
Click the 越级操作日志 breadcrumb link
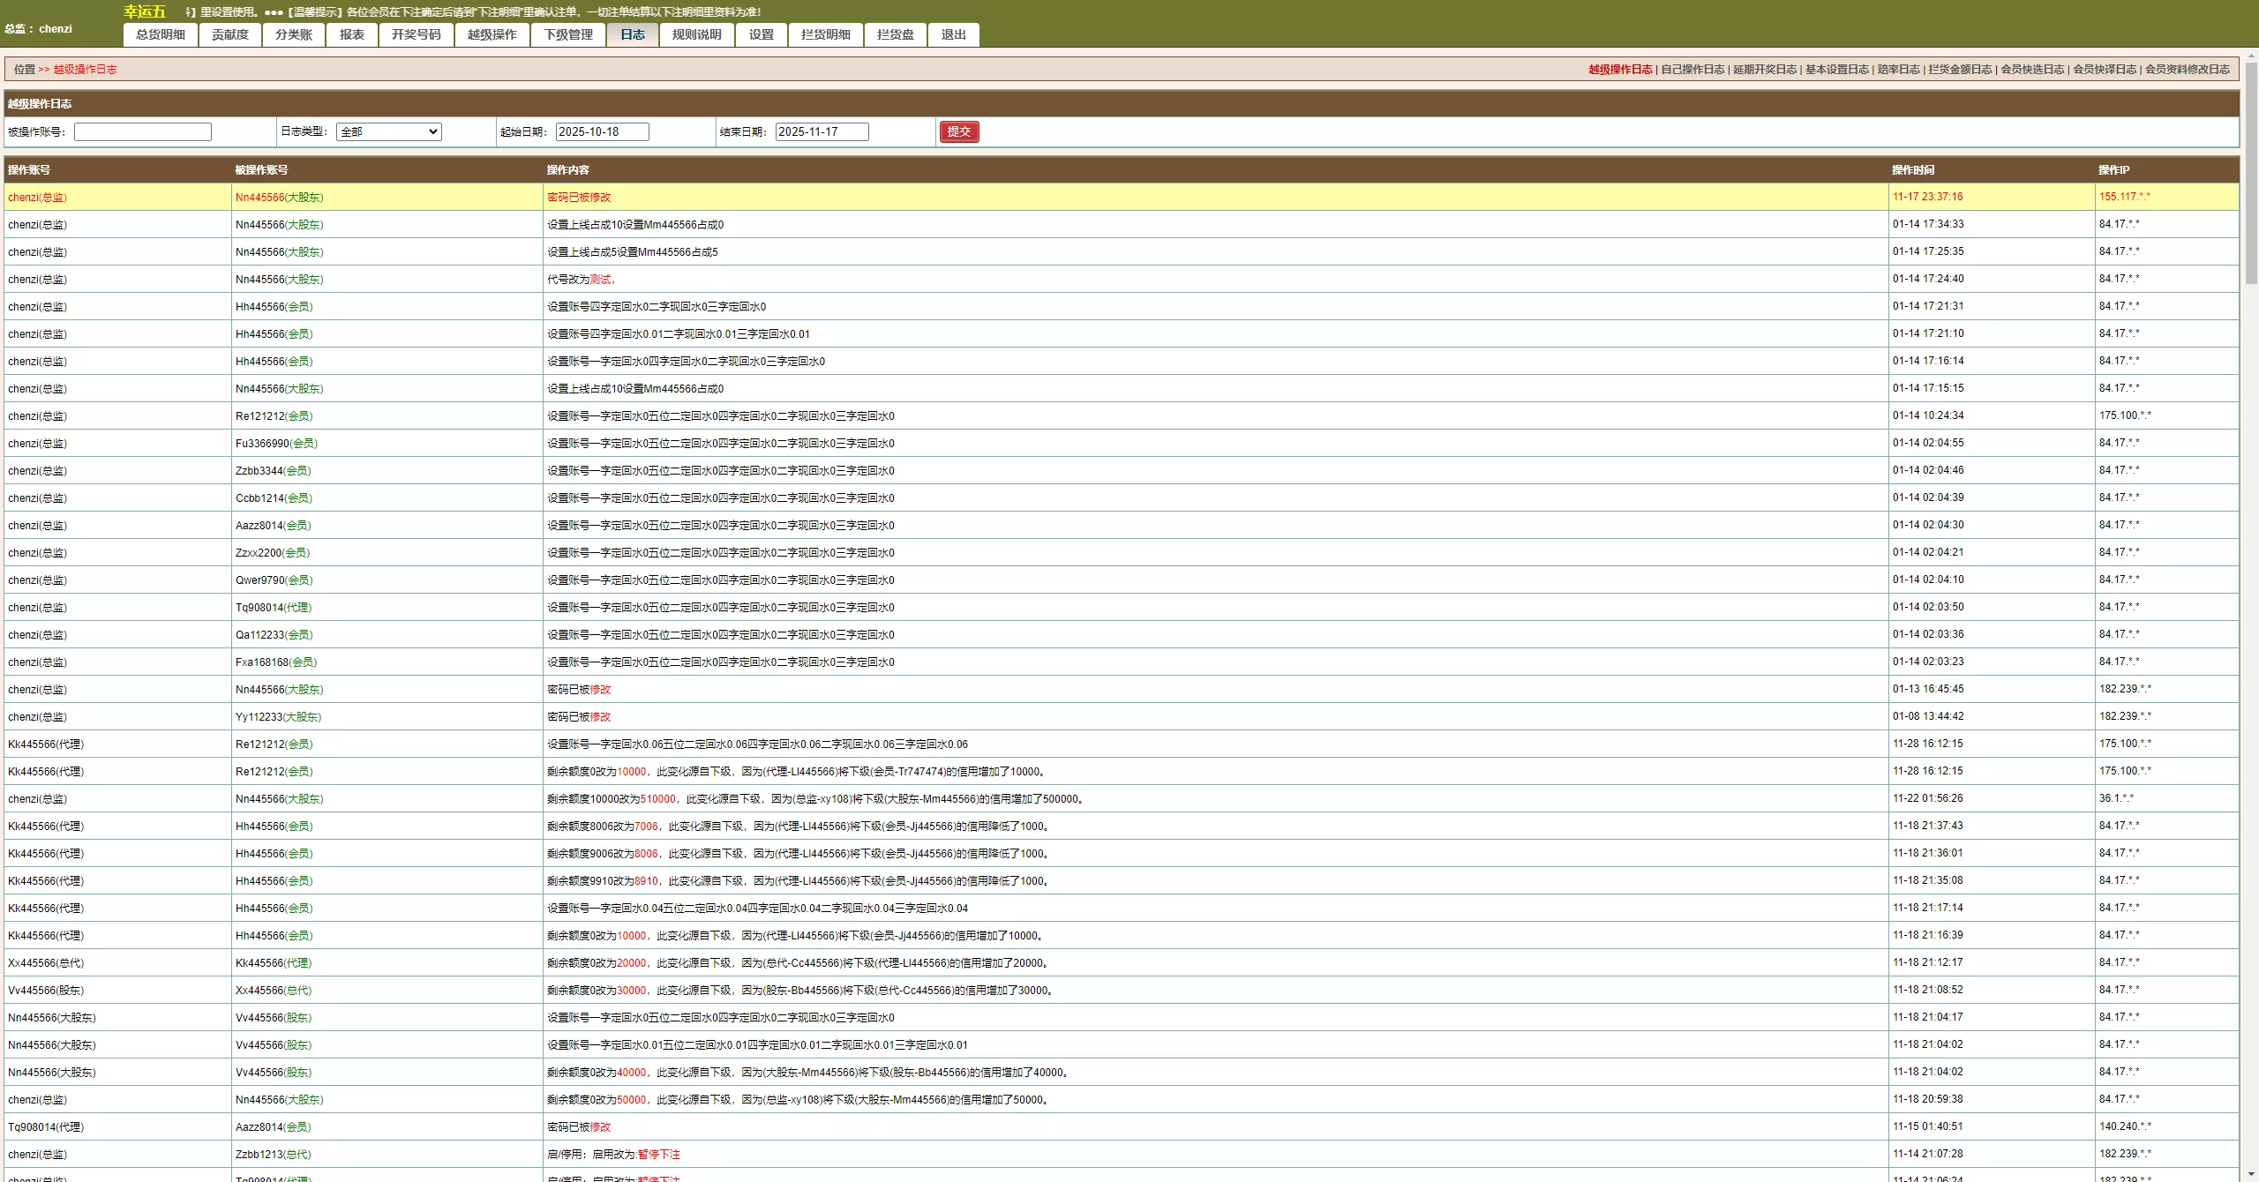click(85, 69)
